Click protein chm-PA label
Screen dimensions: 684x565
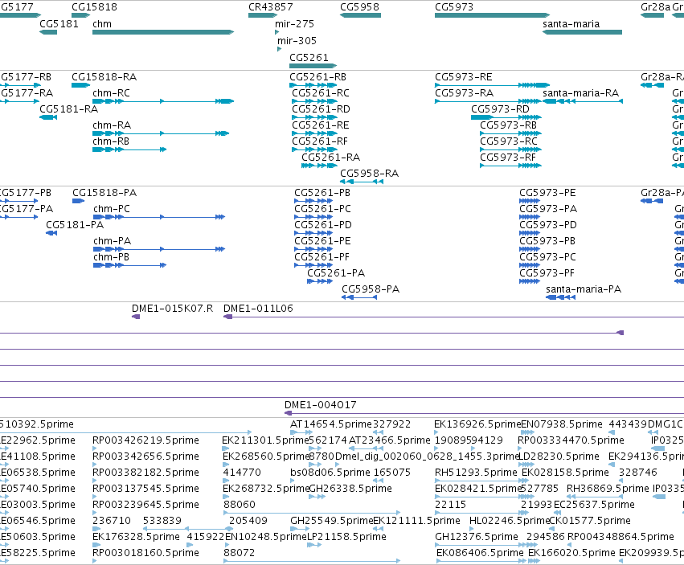click(x=112, y=241)
